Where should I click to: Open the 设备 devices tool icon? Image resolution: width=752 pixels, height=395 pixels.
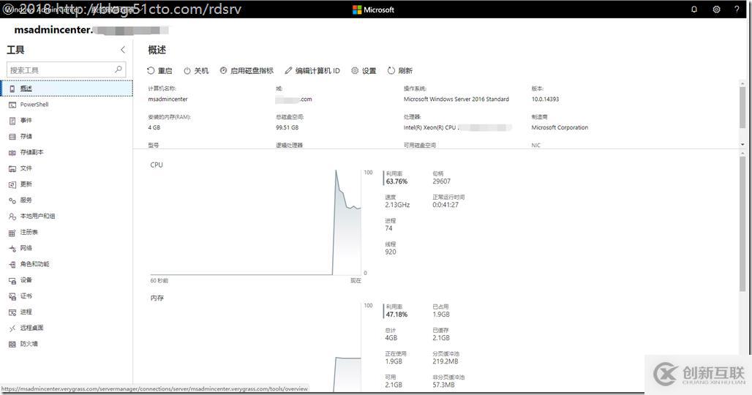tap(12, 280)
